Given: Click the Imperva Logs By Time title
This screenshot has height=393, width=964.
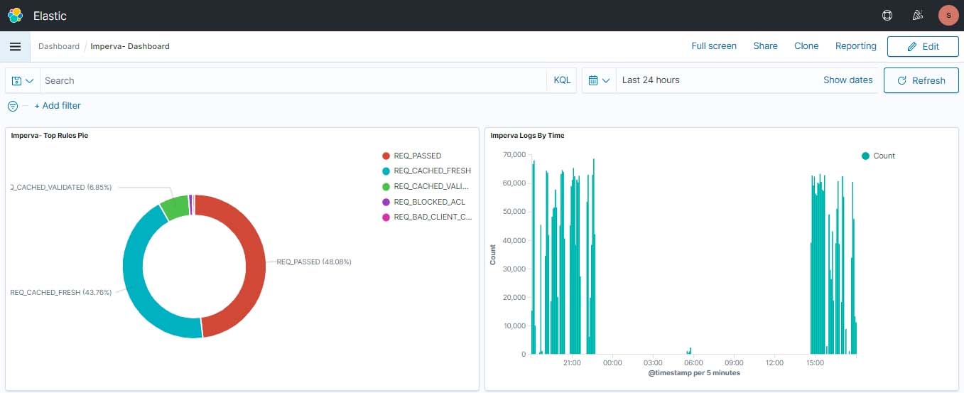Looking at the screenshot, I should 527,135.
